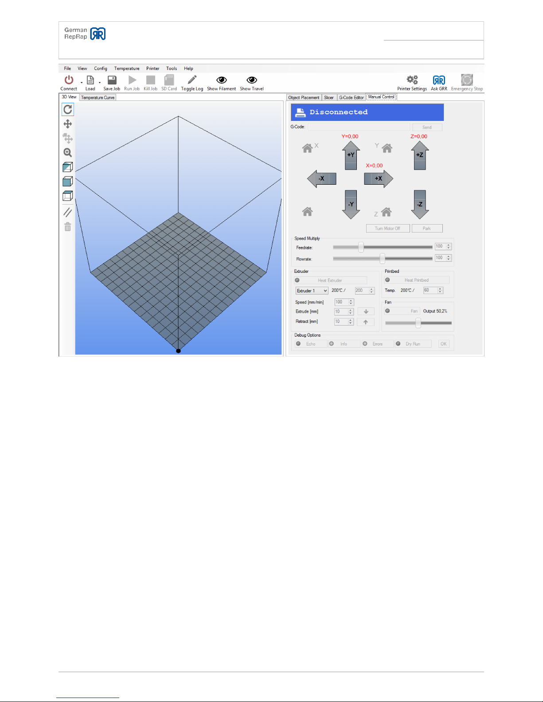Toggle Errors debug option
Image resolution: width=543 pixels, height=702 pixels.
point(377,344)
